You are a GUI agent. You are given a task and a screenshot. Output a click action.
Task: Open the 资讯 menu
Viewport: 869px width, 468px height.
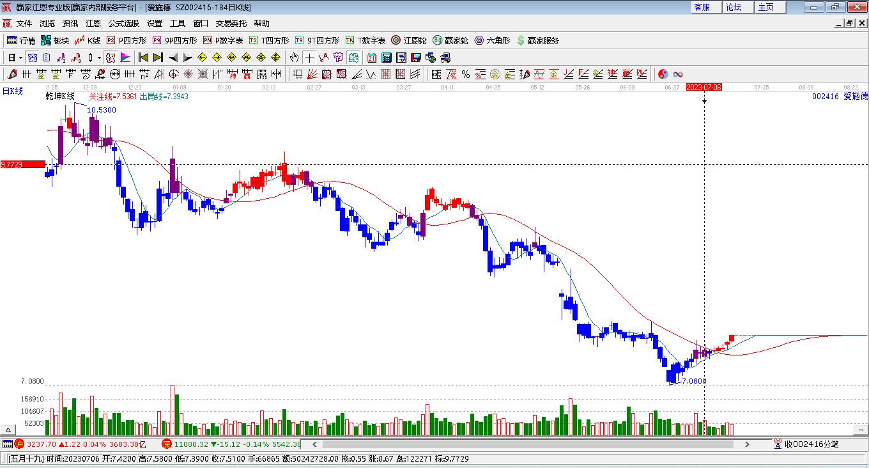[70, 24]
